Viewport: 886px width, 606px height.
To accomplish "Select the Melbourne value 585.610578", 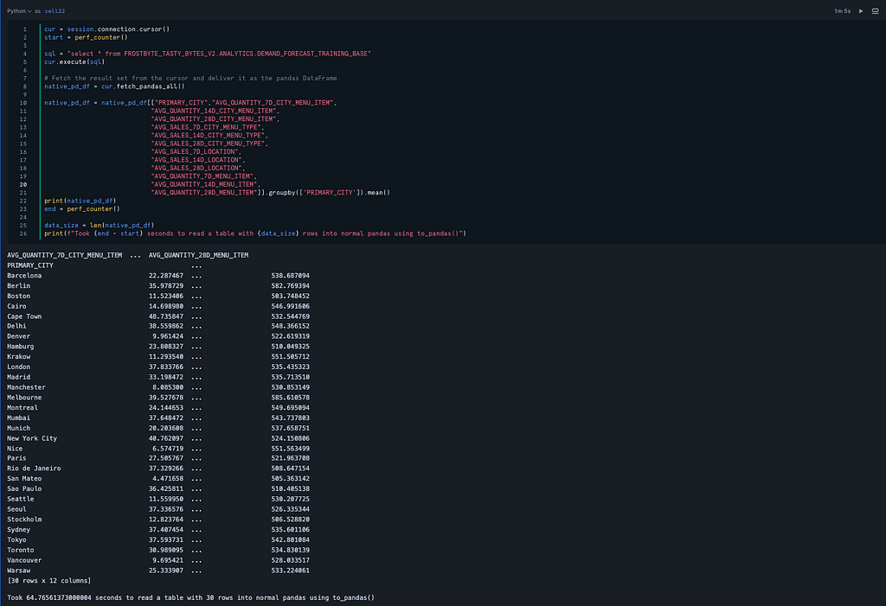I will coord(290,398).
